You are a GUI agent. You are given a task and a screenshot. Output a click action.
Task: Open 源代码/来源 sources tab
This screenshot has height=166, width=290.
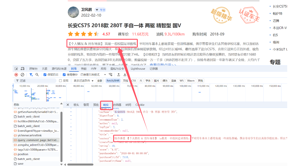point(59,69)
